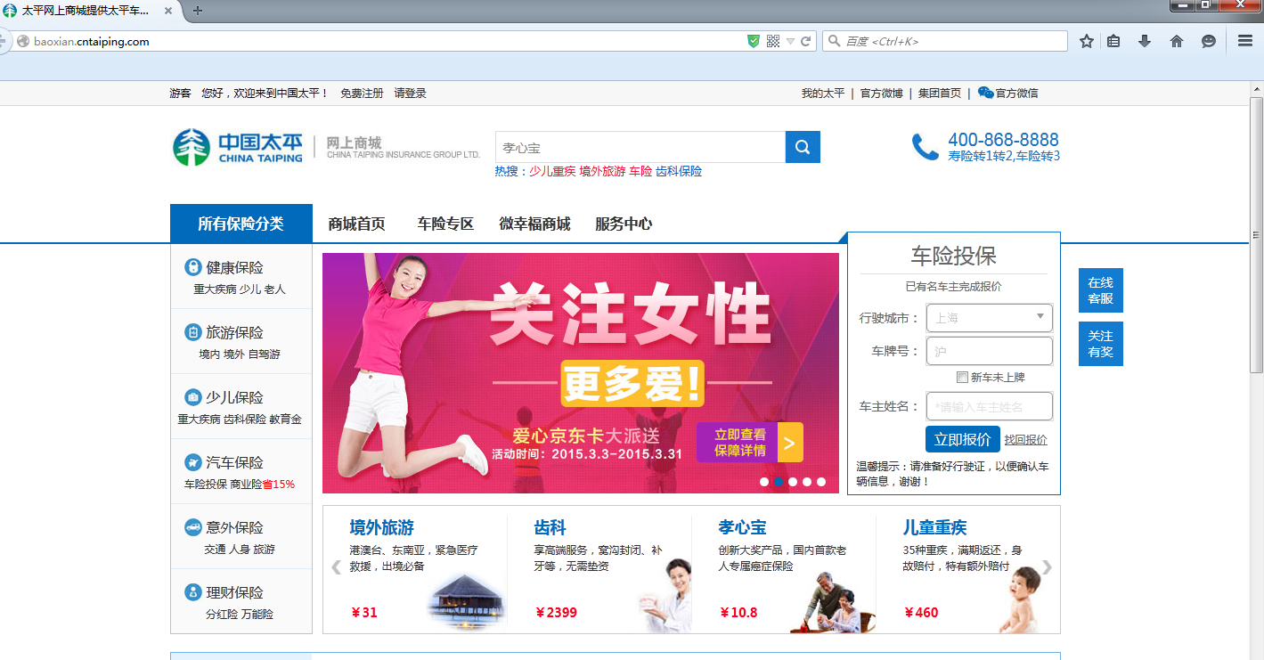Click the QR code icon in address bar
Image resolution: width=1264 pixels, height=660 pixels.
tap(773, 41)
